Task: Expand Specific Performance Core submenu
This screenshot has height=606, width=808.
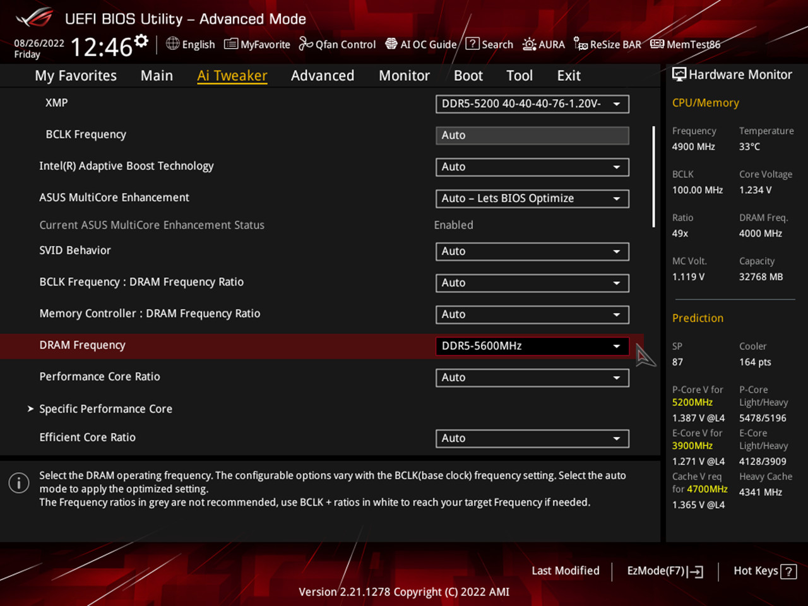Action: 105,409
